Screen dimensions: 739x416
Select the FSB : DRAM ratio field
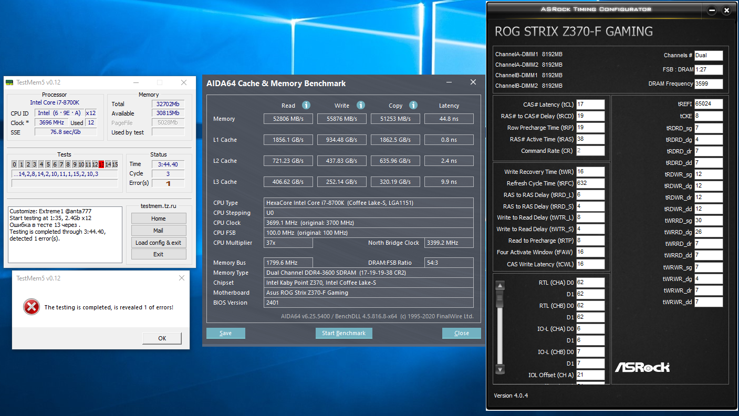[x=709, y=69]
